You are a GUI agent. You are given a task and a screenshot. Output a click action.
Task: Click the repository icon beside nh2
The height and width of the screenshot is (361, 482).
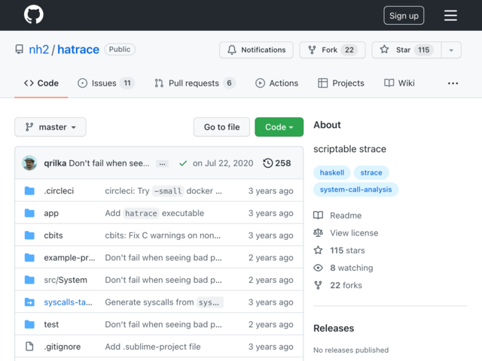pyautogui.click(x=20, y=50)
